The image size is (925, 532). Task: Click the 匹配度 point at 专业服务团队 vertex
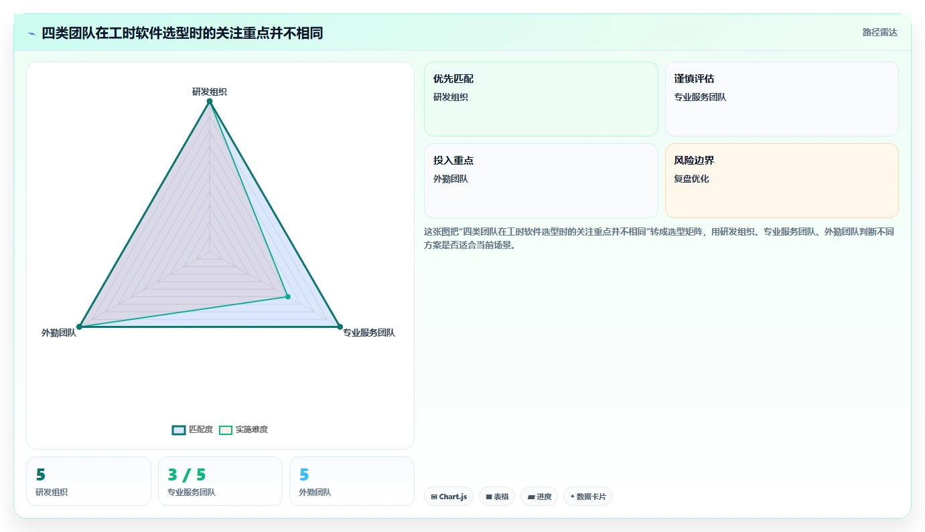340,327
